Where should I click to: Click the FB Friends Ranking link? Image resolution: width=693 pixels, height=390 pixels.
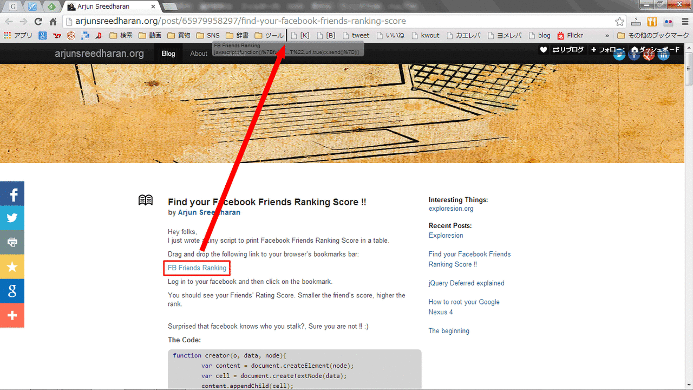coord(197,268)
